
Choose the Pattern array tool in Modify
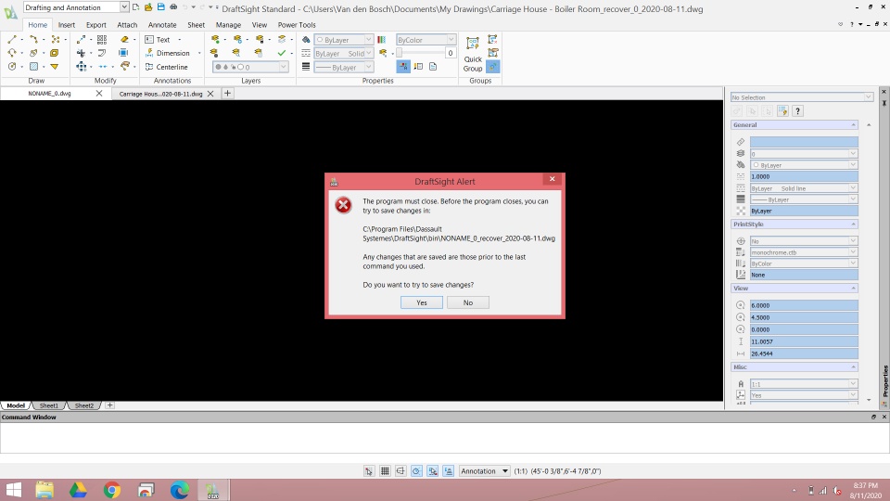pos(102,39)
